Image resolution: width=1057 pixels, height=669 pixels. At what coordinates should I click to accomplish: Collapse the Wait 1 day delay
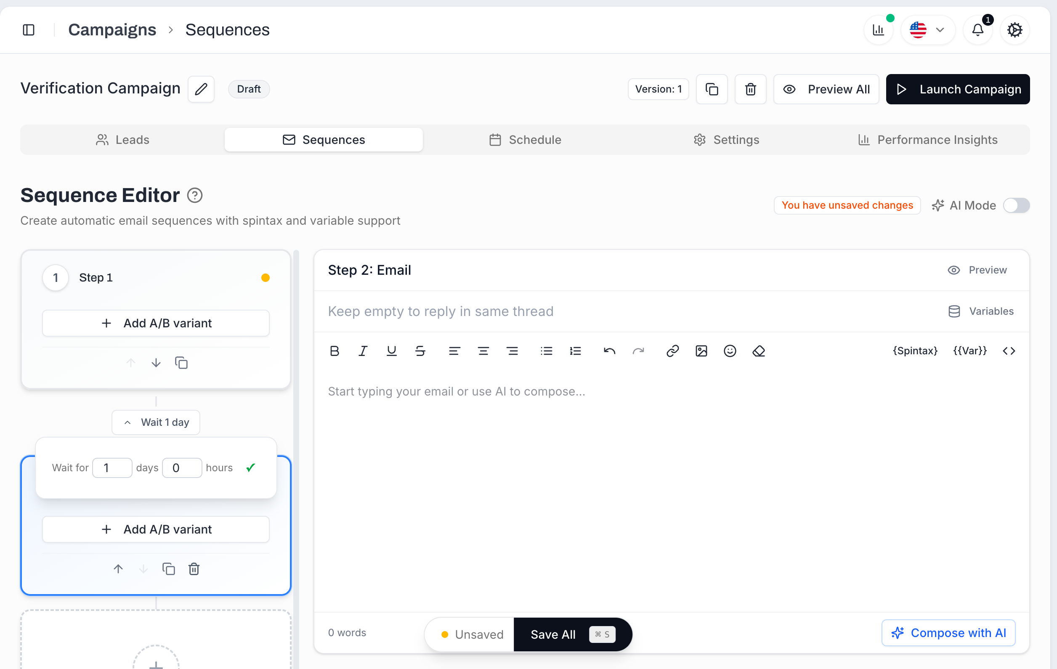point(156,422)
